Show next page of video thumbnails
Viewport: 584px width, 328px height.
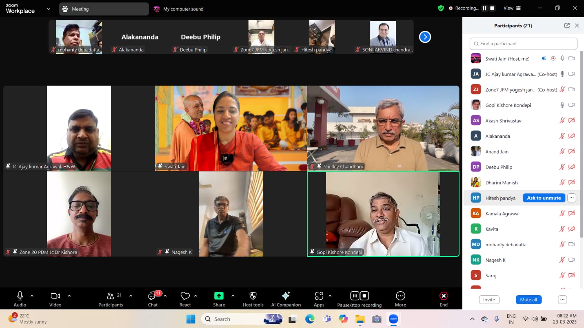click(x=425, y=37)
